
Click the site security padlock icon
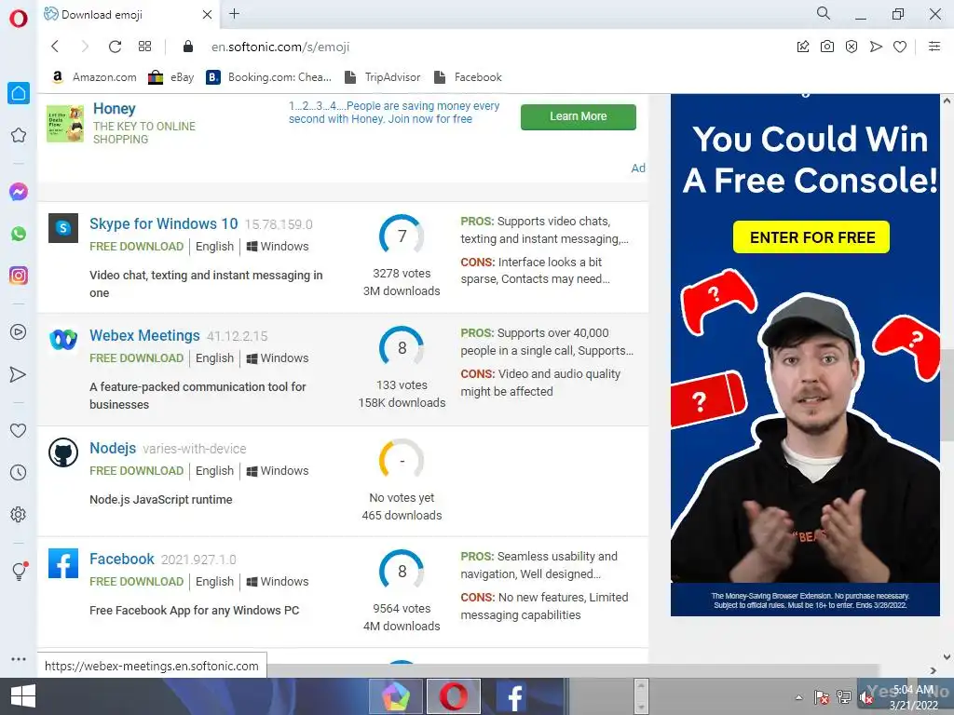coord(188,47)
